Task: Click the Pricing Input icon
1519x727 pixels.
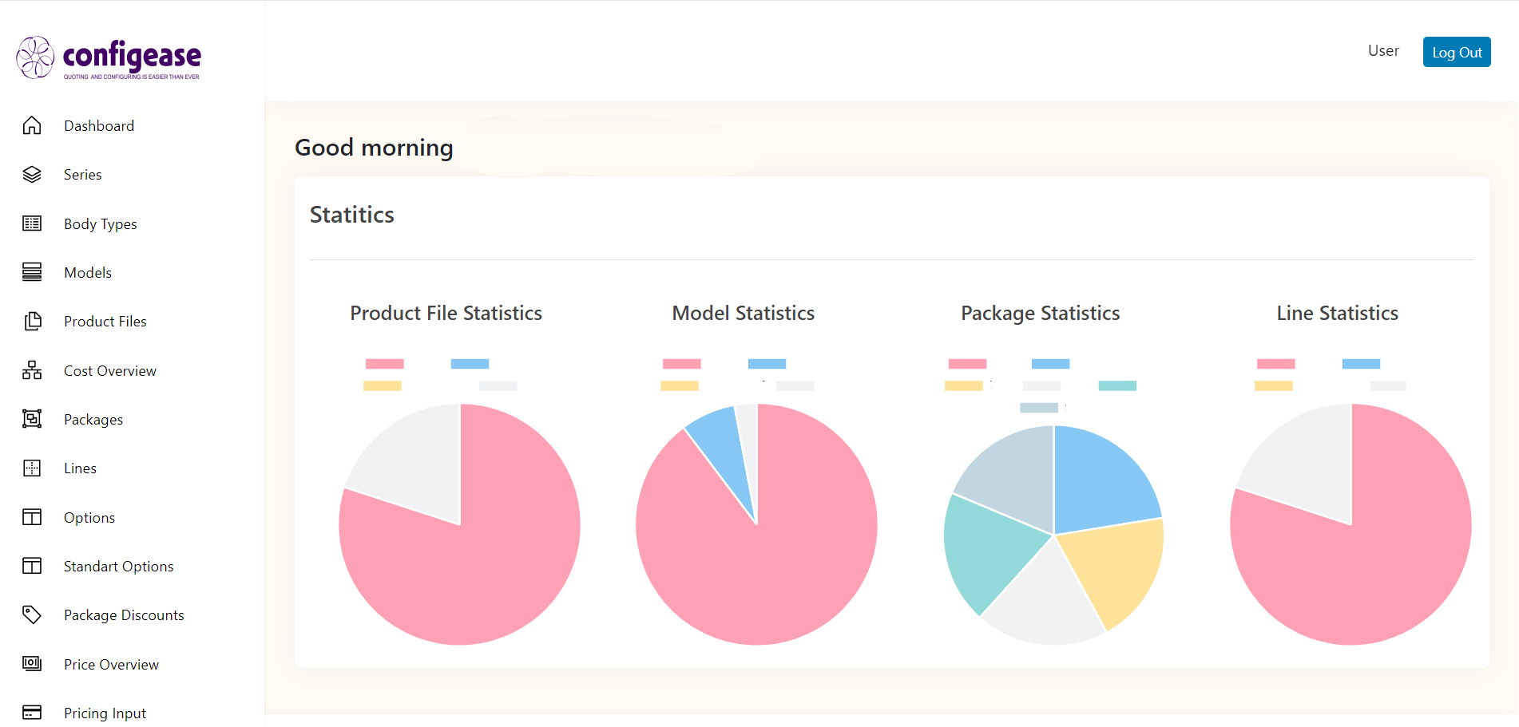Action: 32,712
